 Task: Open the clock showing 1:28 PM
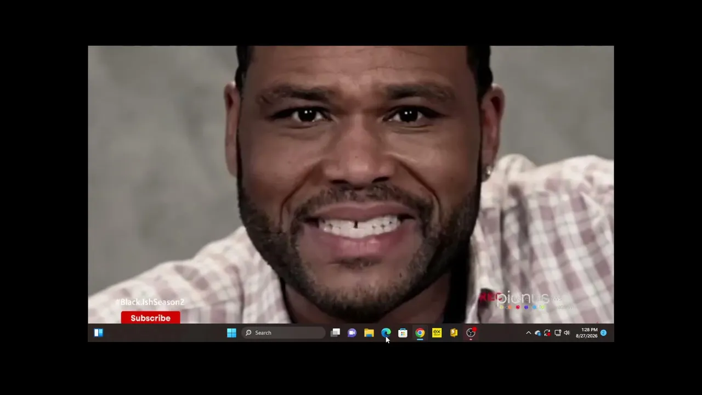(x=586, y=332)
